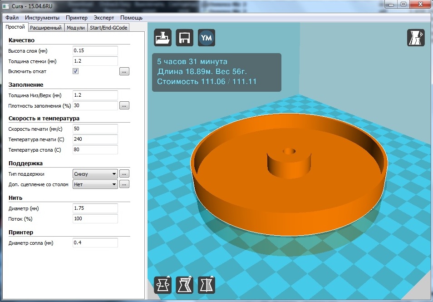Select the Scale model tool icon

tap(185, 285)
